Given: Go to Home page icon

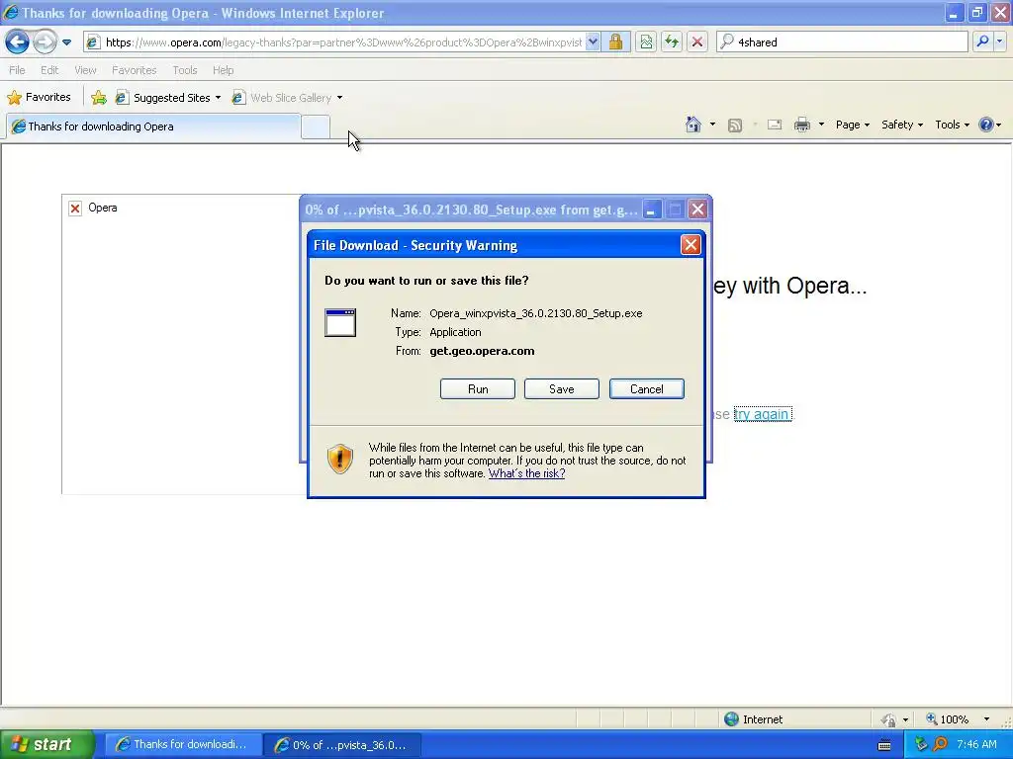Looking at the screenshot, I should [693, 125].
